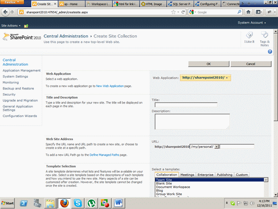Click the OK button

coord(208,64)
